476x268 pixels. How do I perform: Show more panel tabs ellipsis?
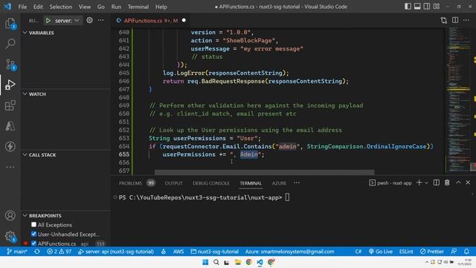tap(297, 182)
